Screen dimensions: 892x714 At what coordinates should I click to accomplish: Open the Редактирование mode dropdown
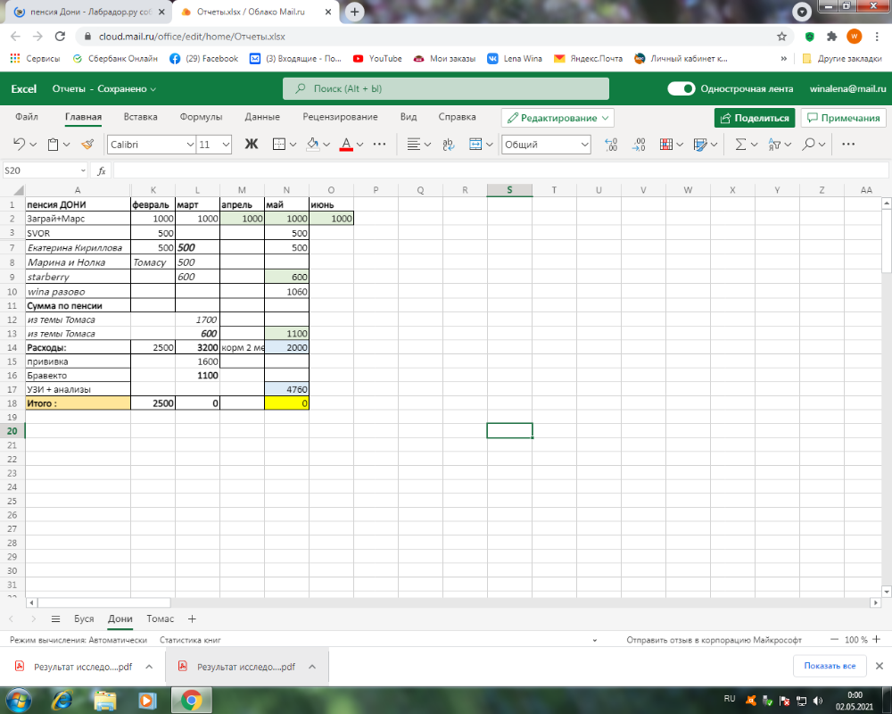pos(557,118)
